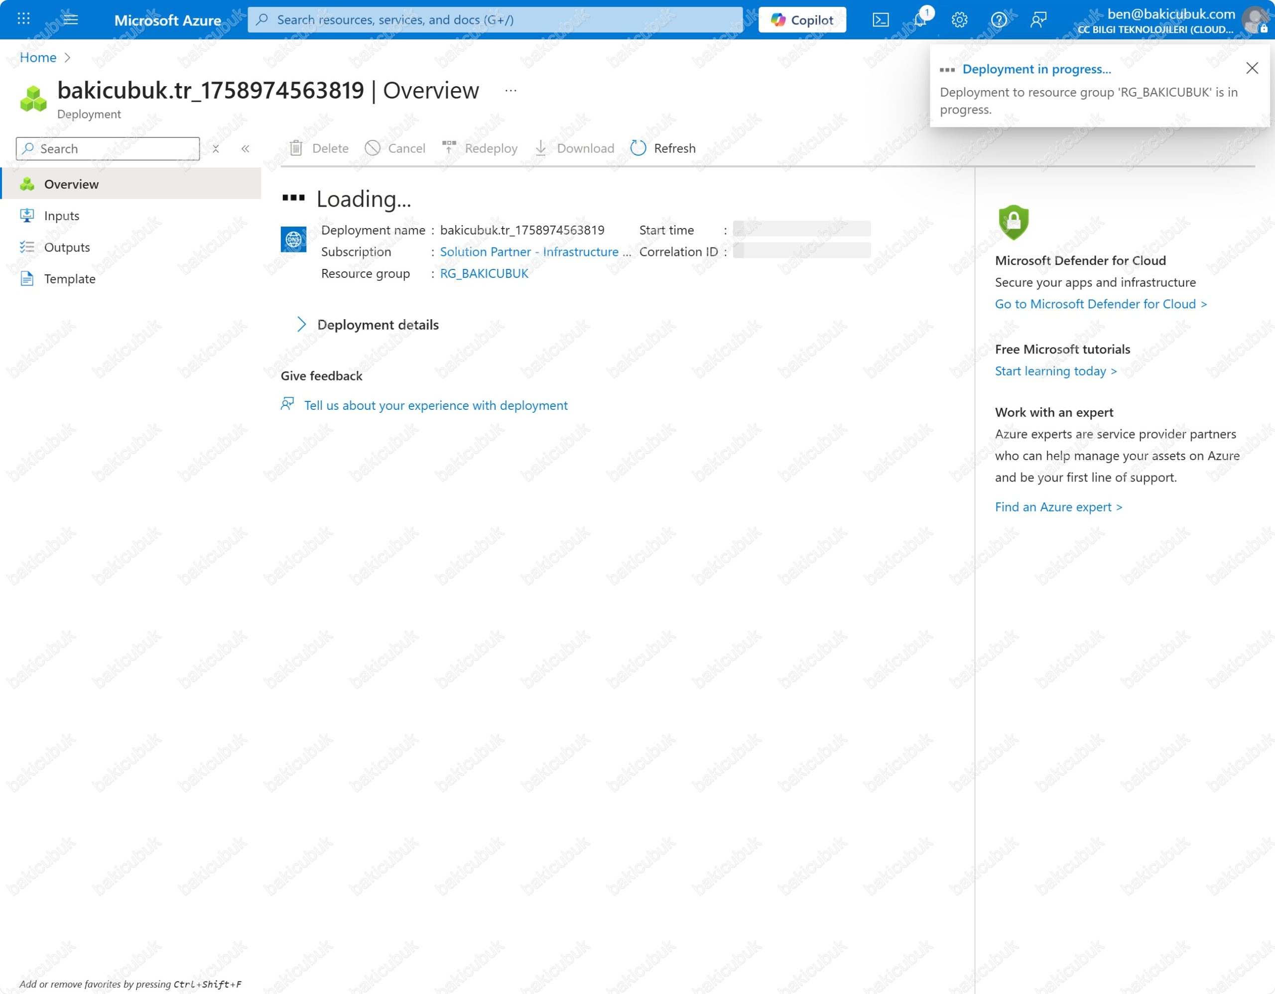Follow Go to Microsoft Defender for Cloud
1275x994 pixels.
coord(1101,304)
